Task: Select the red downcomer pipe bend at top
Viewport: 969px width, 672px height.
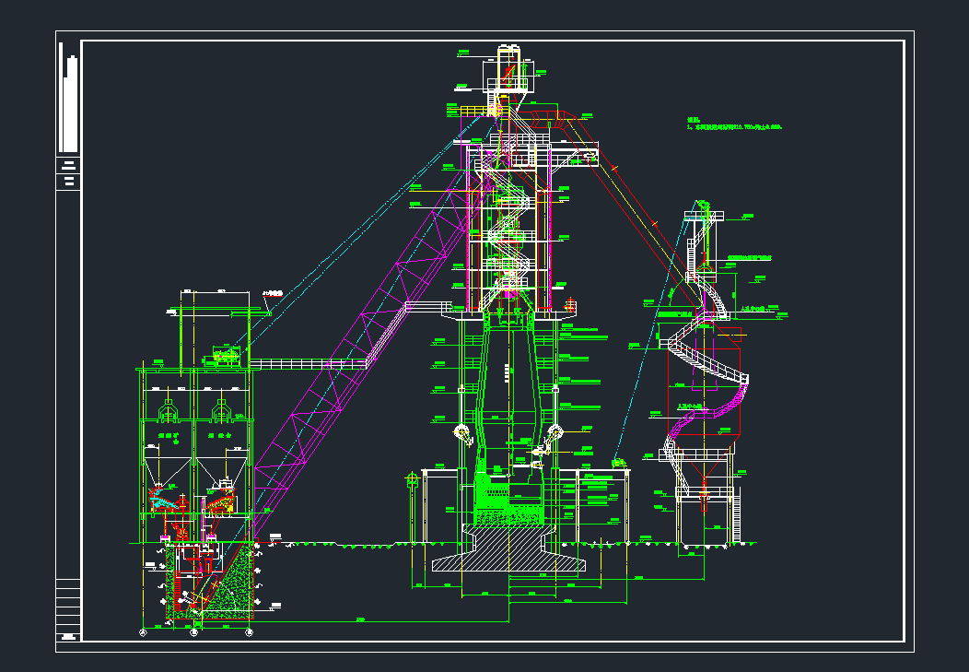Action: tap(551, 116)
